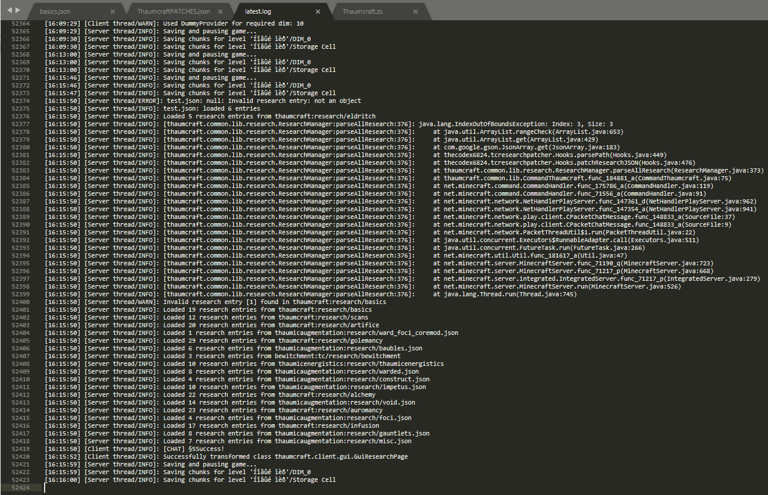Viewport: 768px width, 495px height.
Task: Close the basics.json tab
Action: tap(113, 11)
